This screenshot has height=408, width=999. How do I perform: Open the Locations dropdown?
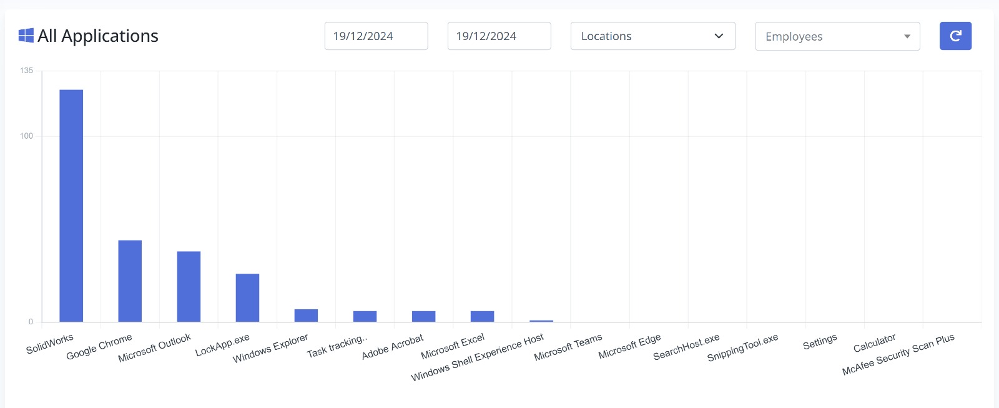(x=652, y=36)
